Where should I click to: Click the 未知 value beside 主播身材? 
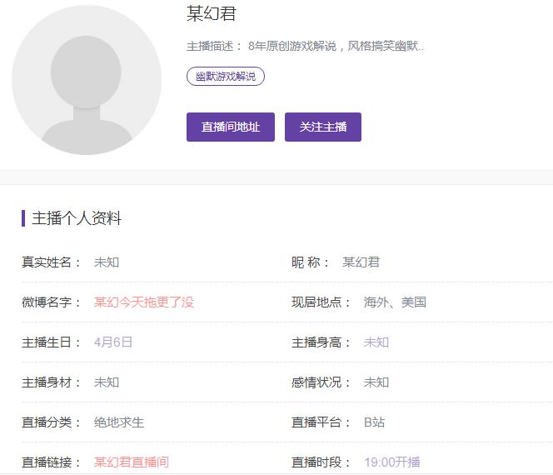click(x=107, y=382)
